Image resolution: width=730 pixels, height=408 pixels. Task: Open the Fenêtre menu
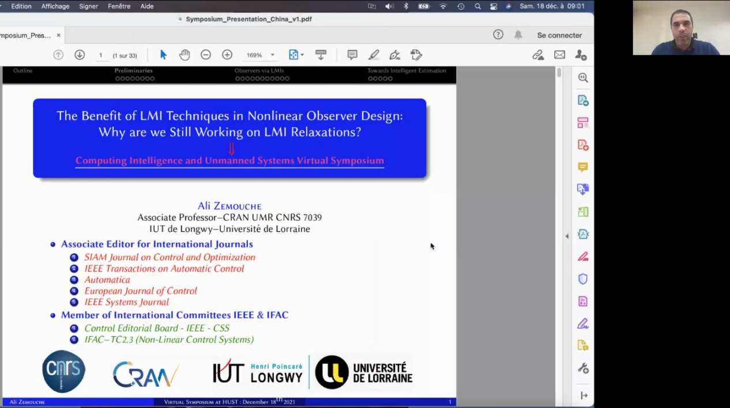click(119, 6)
